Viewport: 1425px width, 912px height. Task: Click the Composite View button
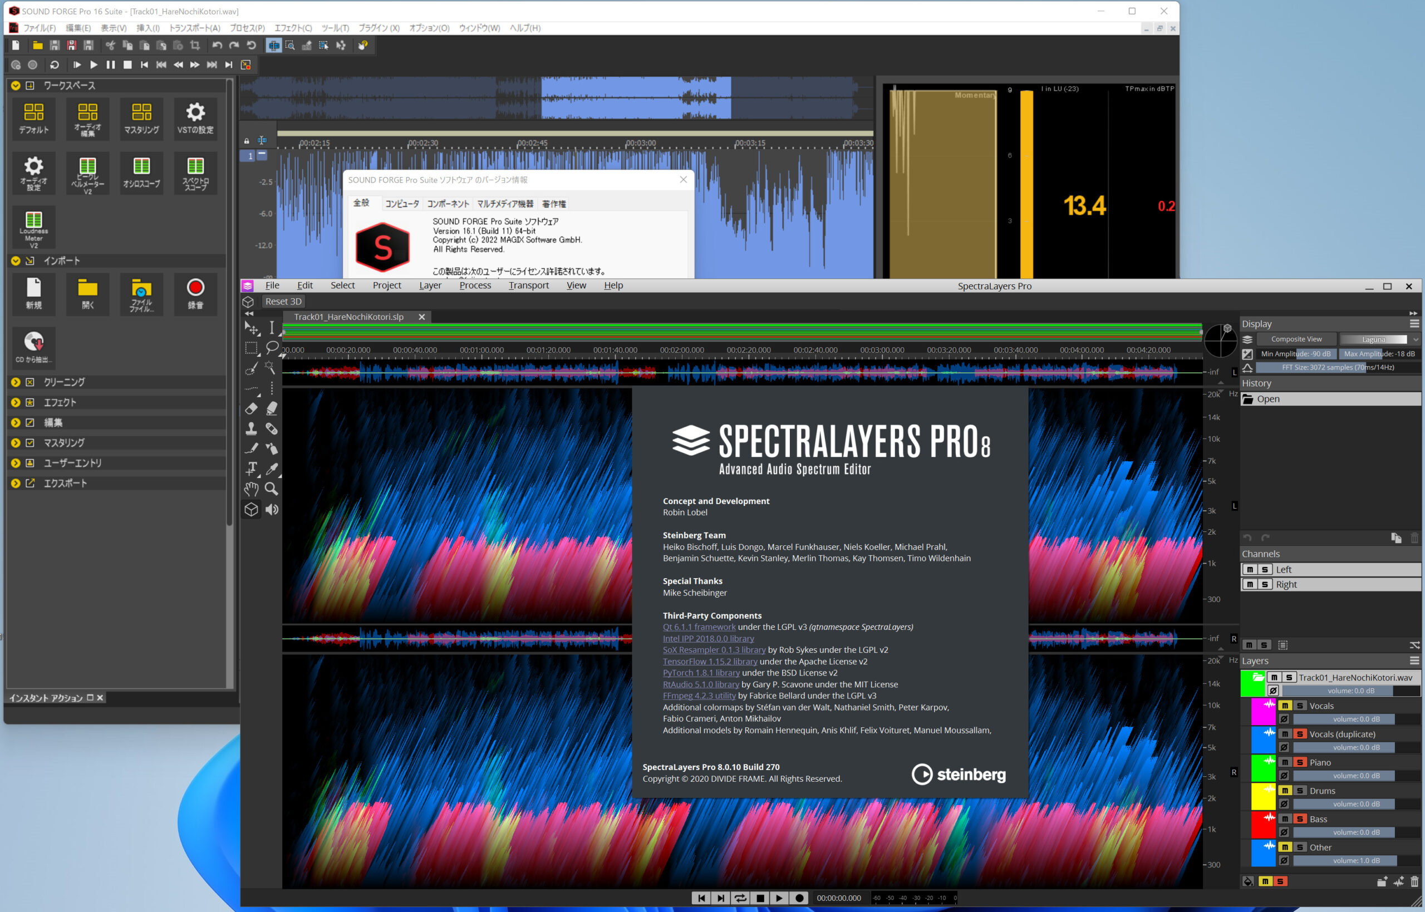tap(1296, 339)
